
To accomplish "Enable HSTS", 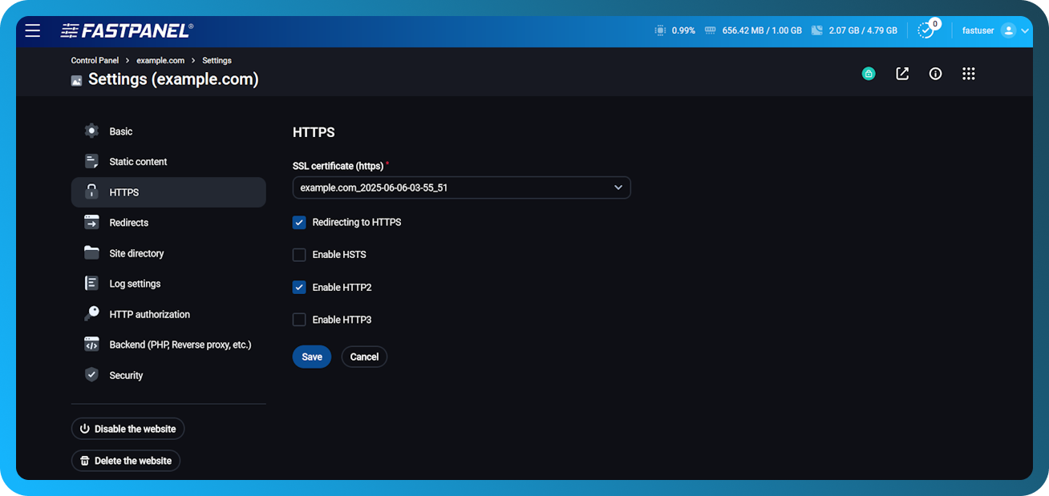I will point(299,254).
